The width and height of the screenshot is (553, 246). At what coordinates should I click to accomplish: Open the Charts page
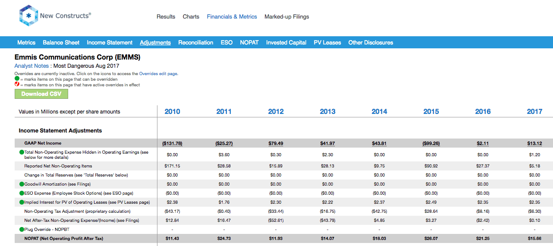191,17
